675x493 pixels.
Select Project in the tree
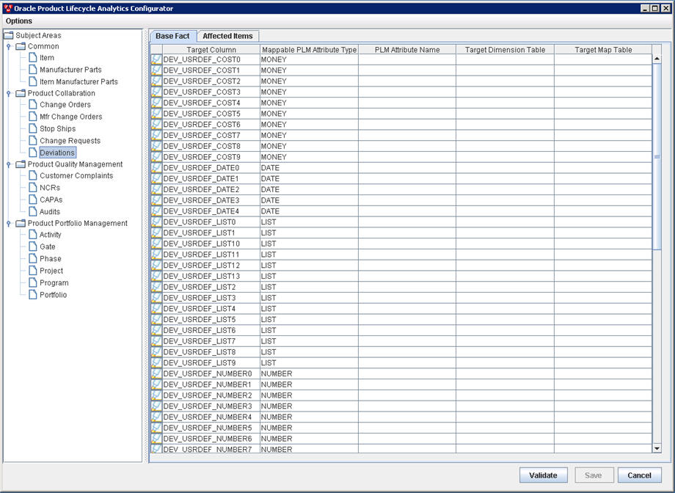click(x=51, y=271)
